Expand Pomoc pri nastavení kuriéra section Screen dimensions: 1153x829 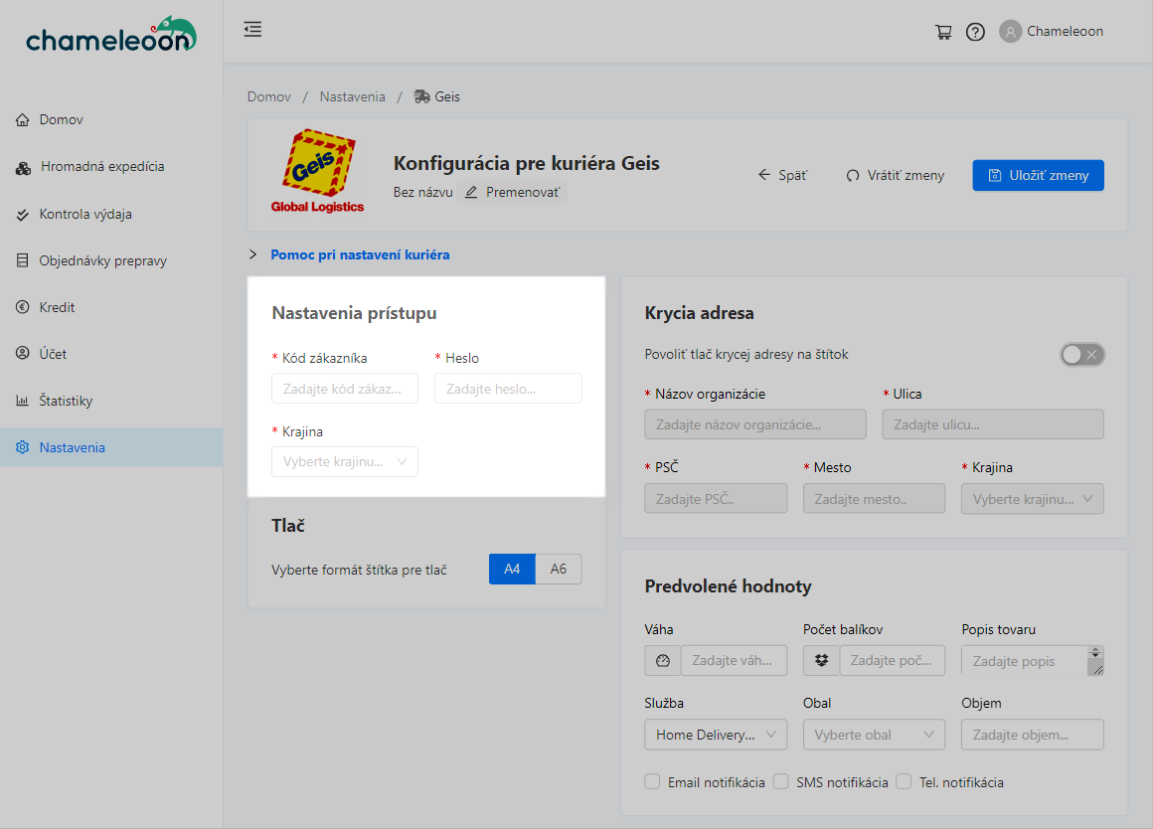click(x=359, y=255)
